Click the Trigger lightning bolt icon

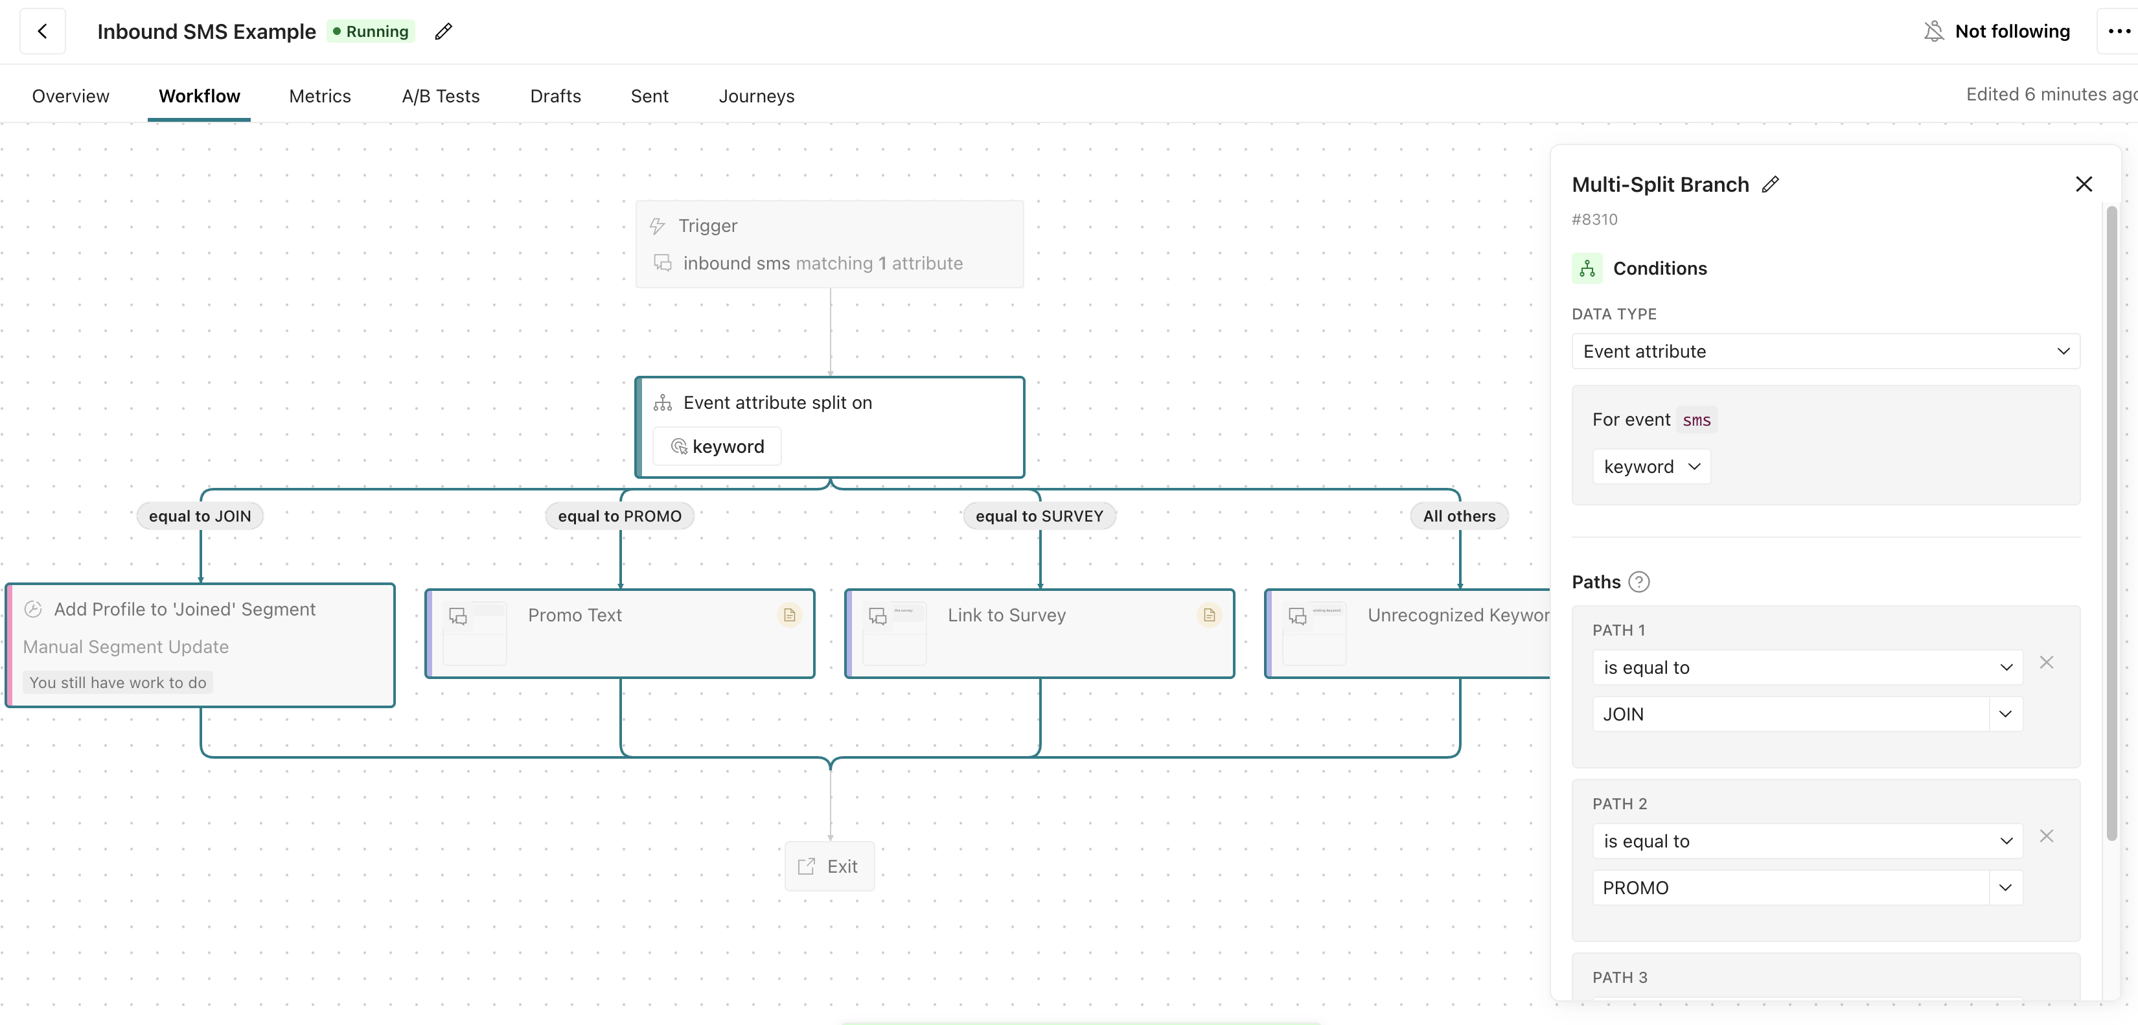[658, 225]
